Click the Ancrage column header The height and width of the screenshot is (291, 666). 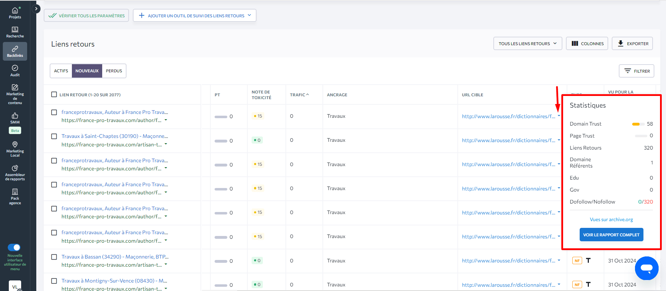click(337, 95)
